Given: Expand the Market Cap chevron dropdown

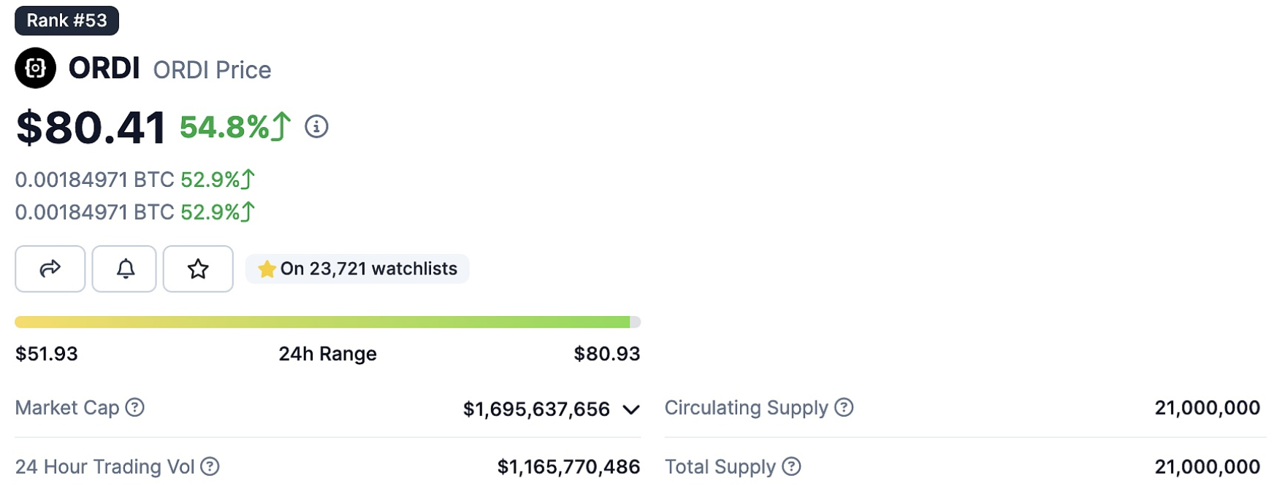Looking at the screenshot, I should (x=631, y=409).
